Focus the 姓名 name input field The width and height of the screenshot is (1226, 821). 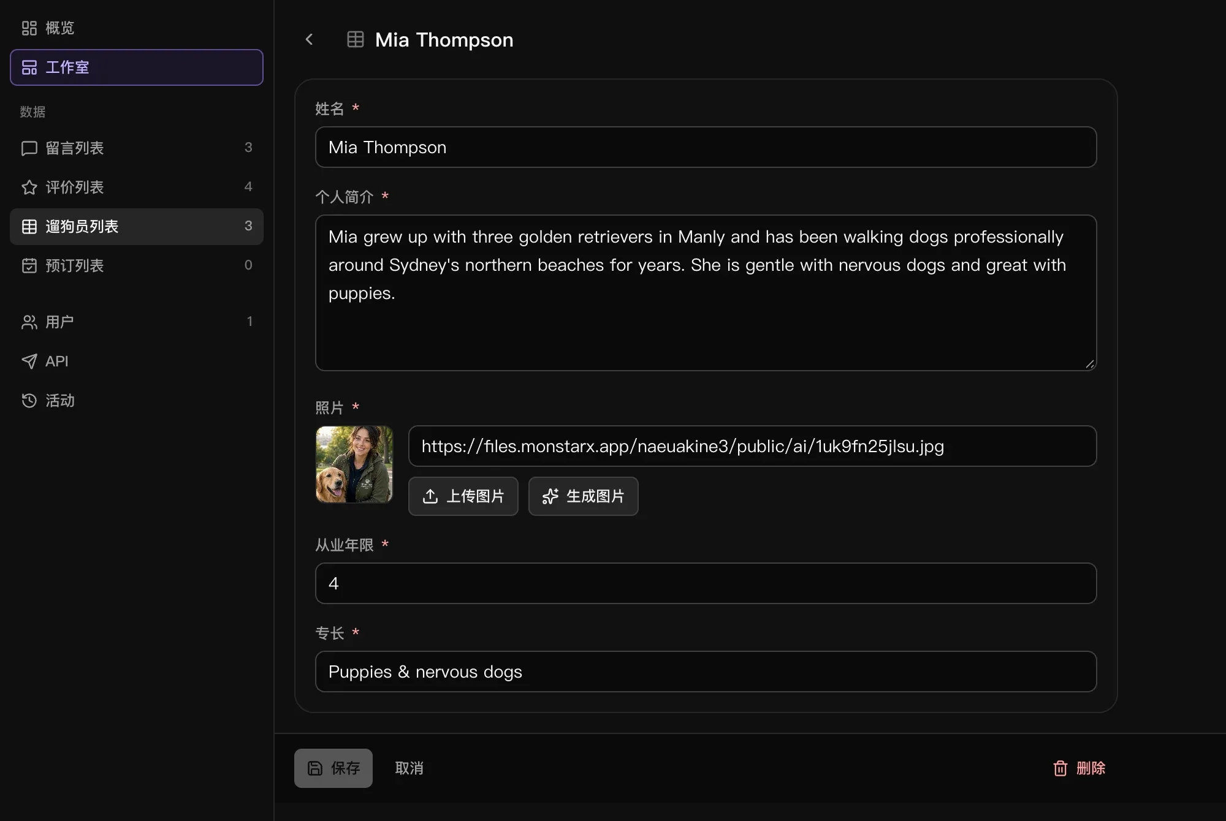[x=706, y=147]
